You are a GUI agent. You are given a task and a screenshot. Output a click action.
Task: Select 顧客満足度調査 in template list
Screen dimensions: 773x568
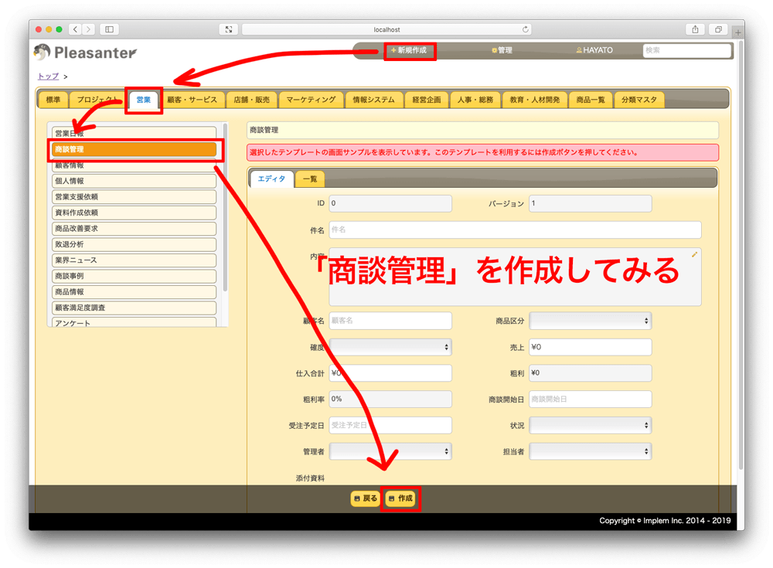tap(134, 308)
